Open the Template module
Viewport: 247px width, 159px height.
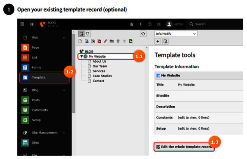[x=44, y=78]
